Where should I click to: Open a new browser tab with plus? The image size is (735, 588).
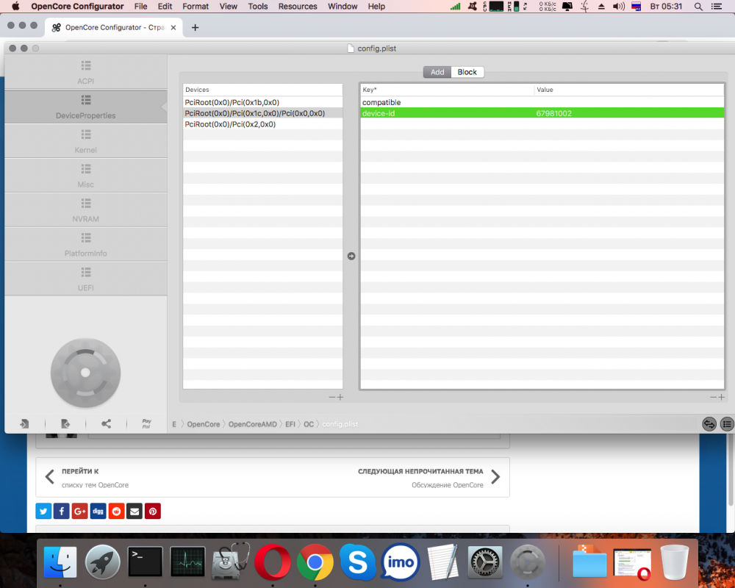click(195, 28)
